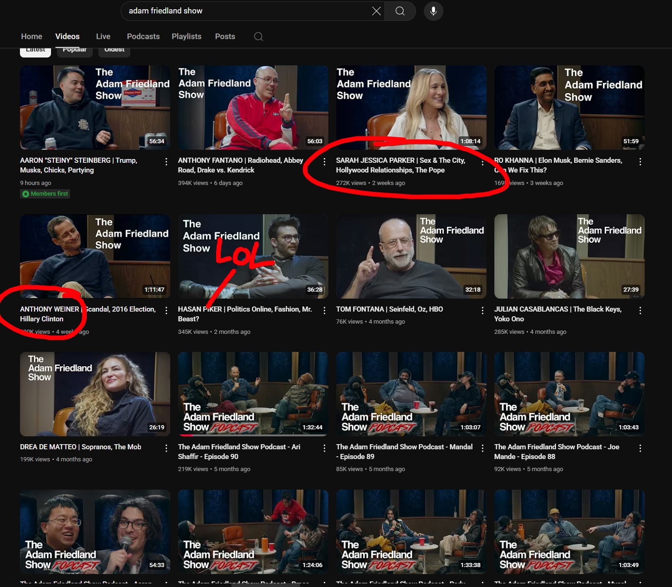Start voice search with the microphone icon
Screen dimensions: 672x587
[x=433, y=11]
